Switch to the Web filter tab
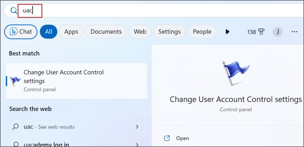Viewport: 304px width, 147px height. point(140,32)
